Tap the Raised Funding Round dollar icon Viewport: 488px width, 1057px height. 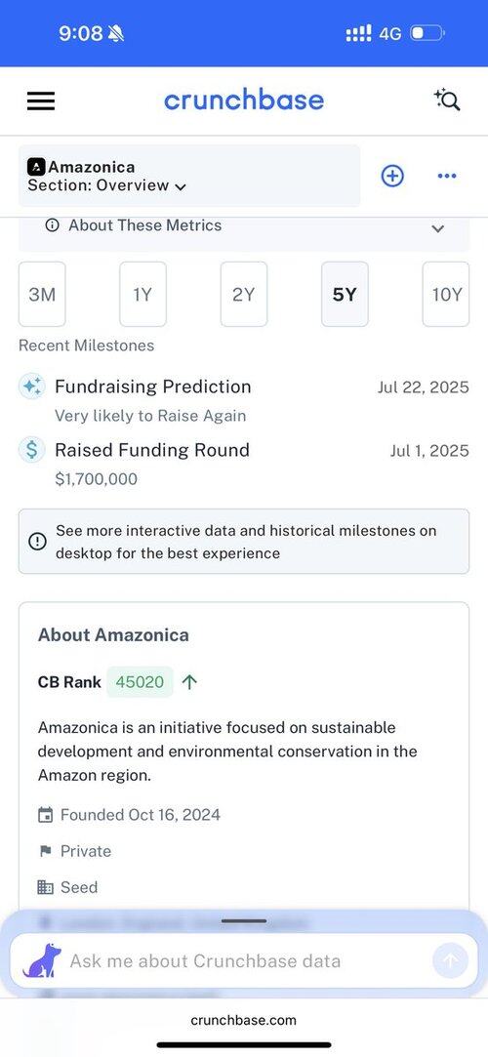(31, 450)
